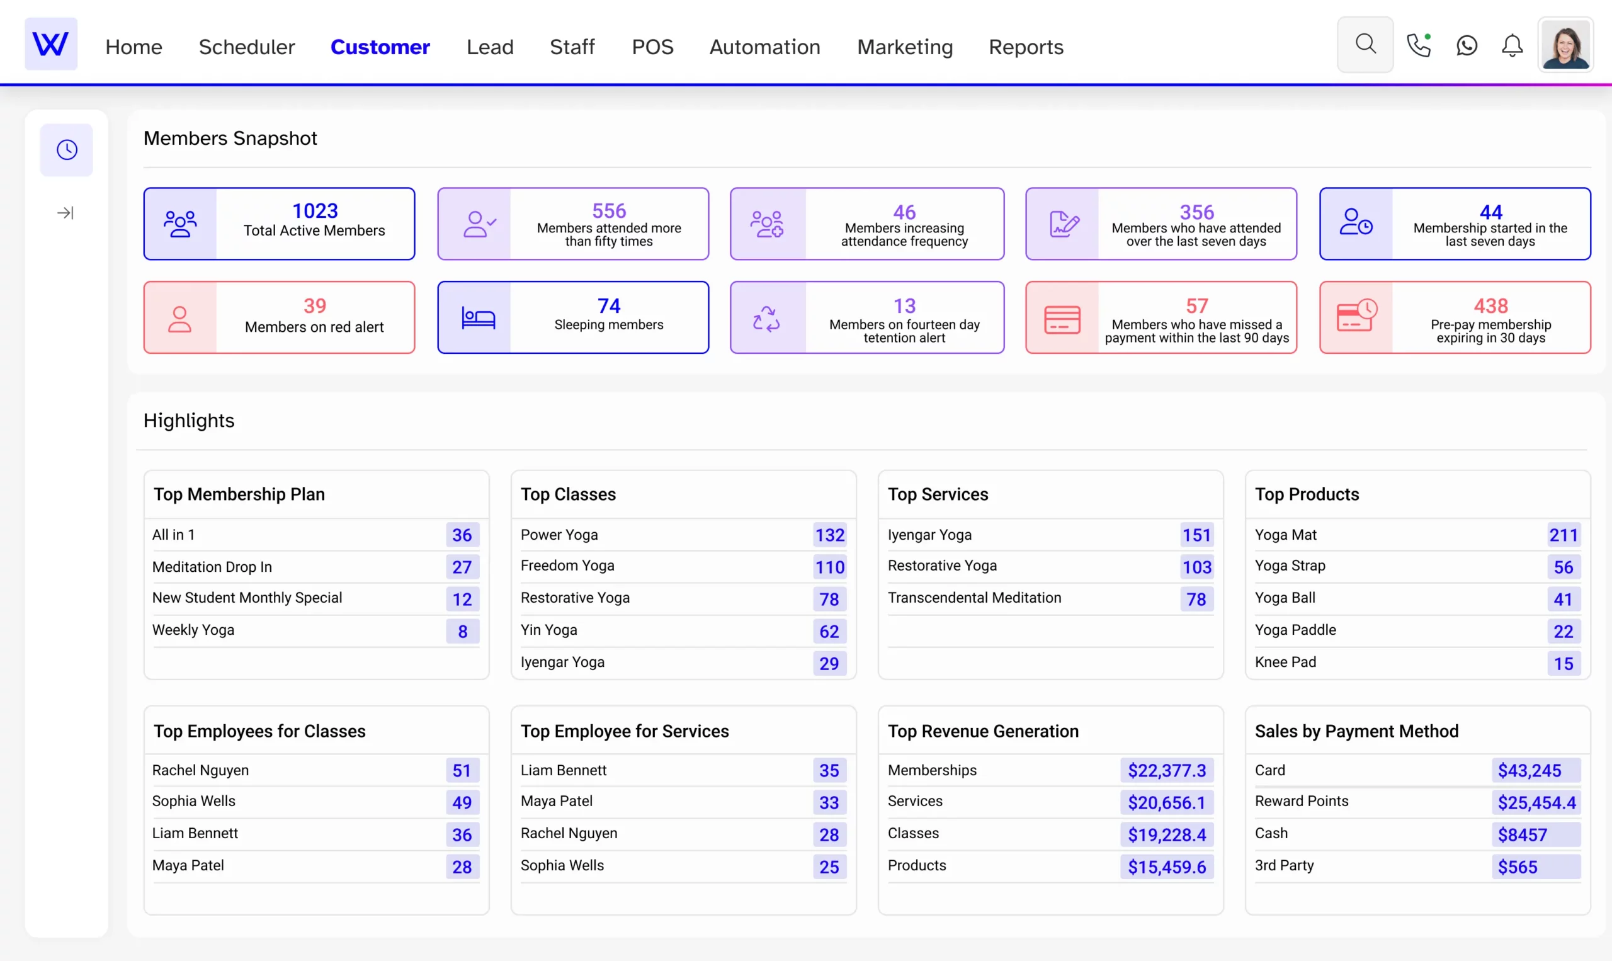Open the Scheduler menu
Image resolution: width=1612 pixels, height=961 pixels.
tap(247, 47)
